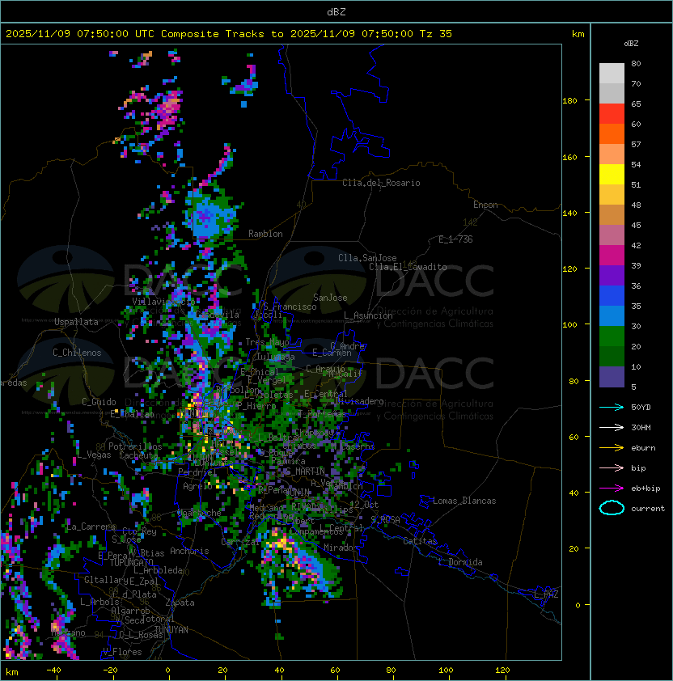This screenshot has height=681, width=673.
Task: Click the 'Clla.del_Rosario' map label
Action: tap(381, 183)
